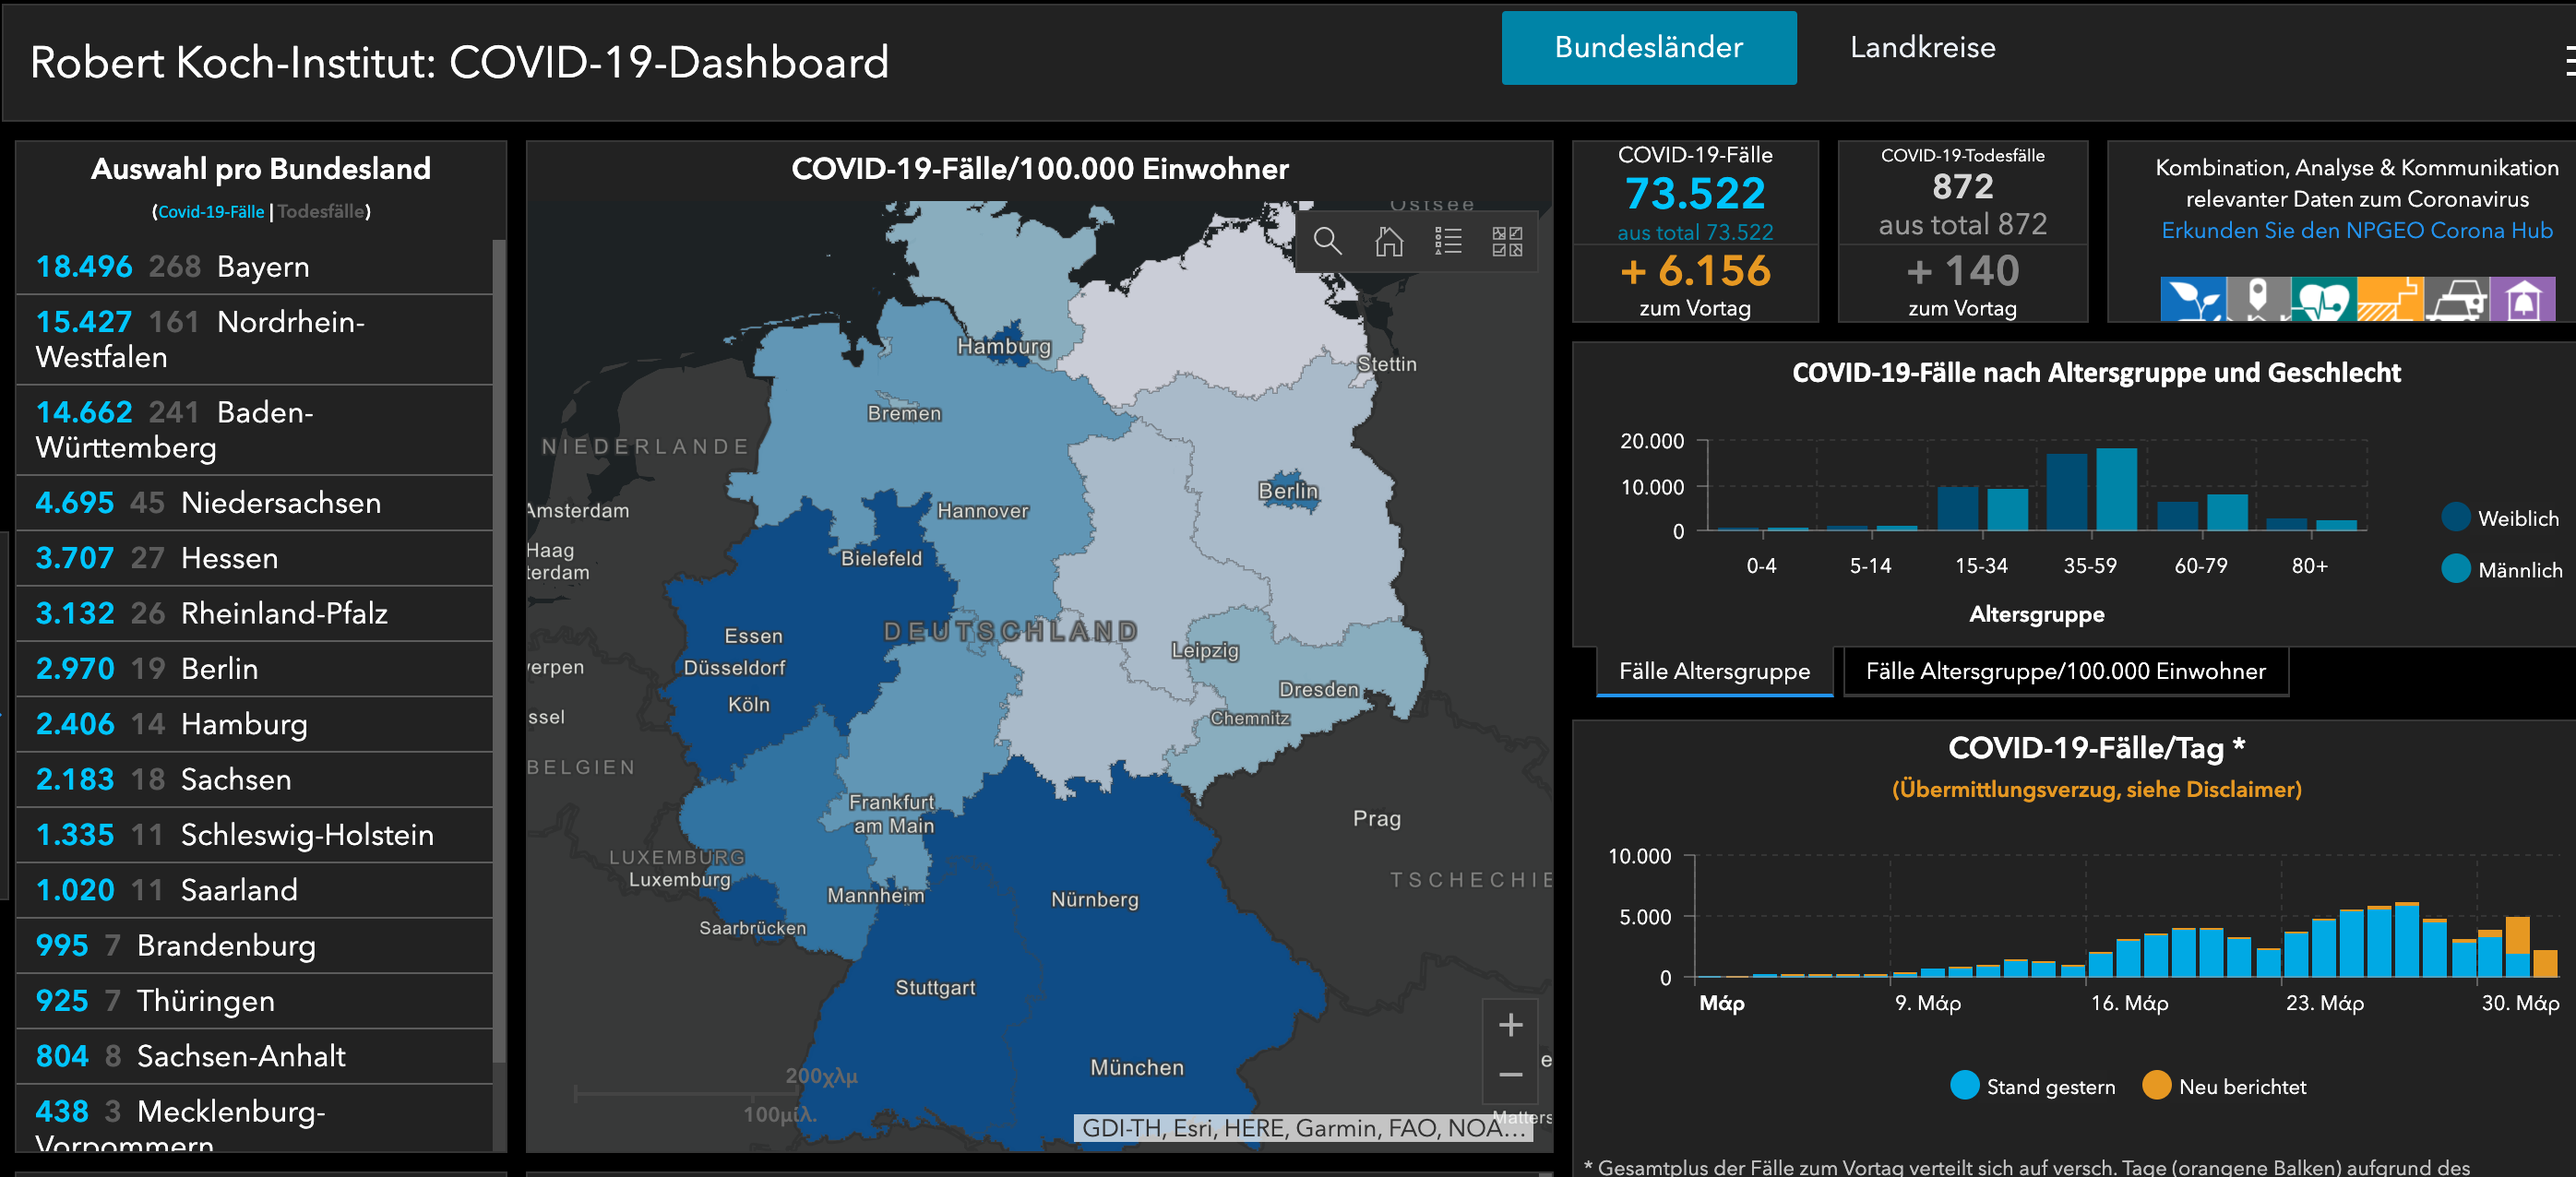
Task: Open the map legend list icon
Action: pos(1447,241)
